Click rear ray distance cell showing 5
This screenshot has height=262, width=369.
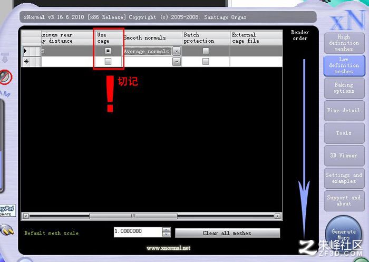click(68, 51)
